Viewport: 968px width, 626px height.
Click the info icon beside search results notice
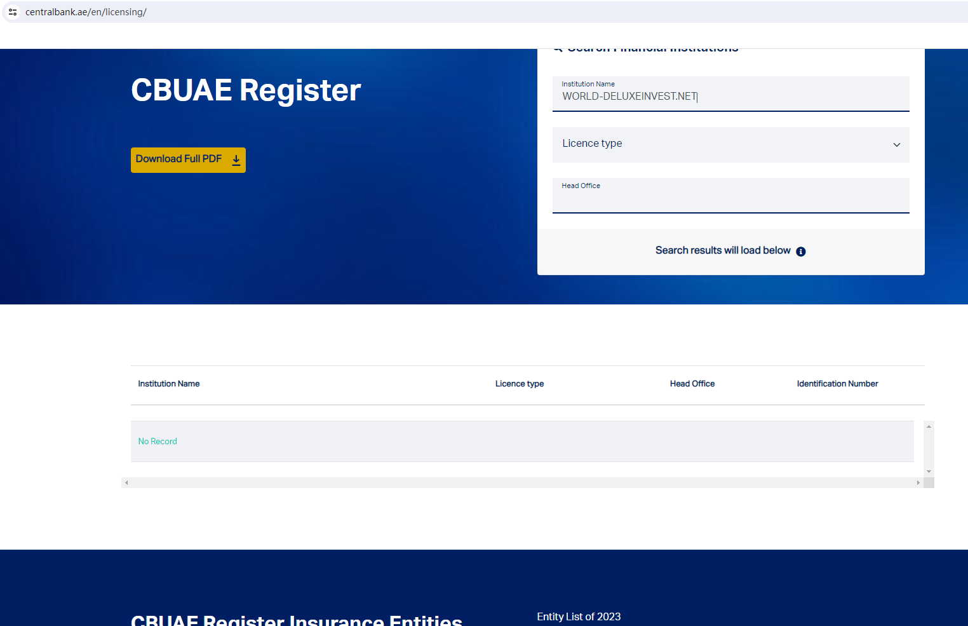(x=801, y=252)
